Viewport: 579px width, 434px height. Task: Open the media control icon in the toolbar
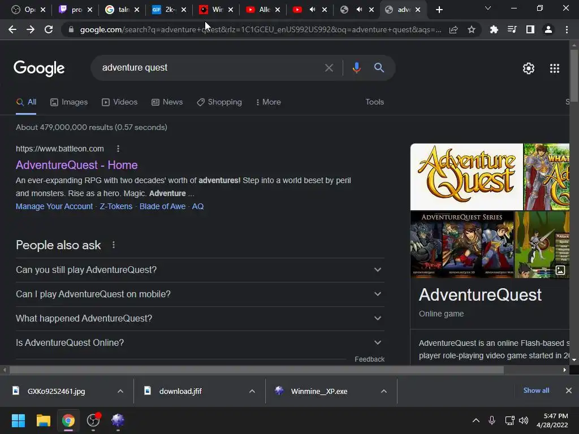tap(512, 29)
